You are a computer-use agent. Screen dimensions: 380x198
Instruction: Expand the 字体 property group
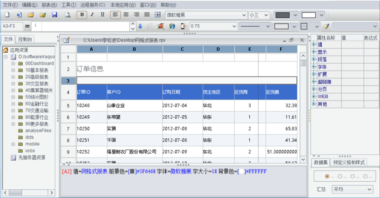pos(314,67)
